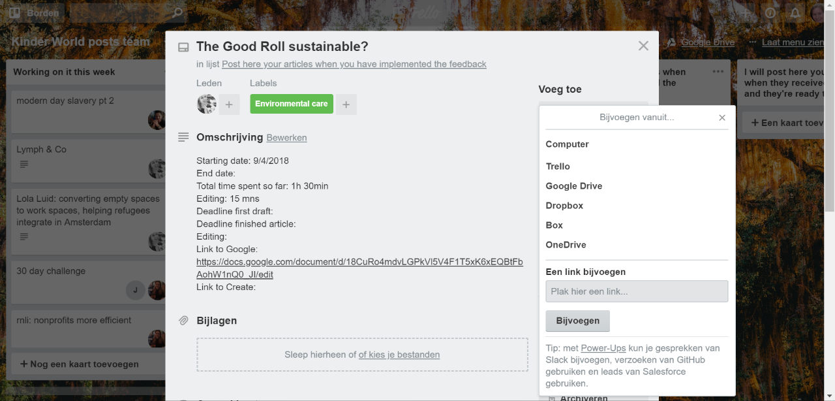Click the Plak hier een link field
The width and height of the screenshot is (835, 401).
point(637,291)
